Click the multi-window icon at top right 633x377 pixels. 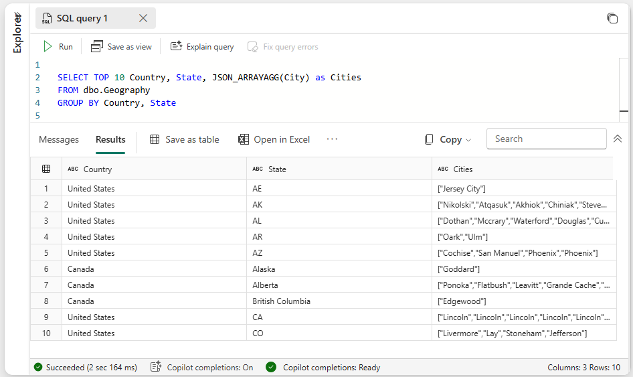click(612, 18)
